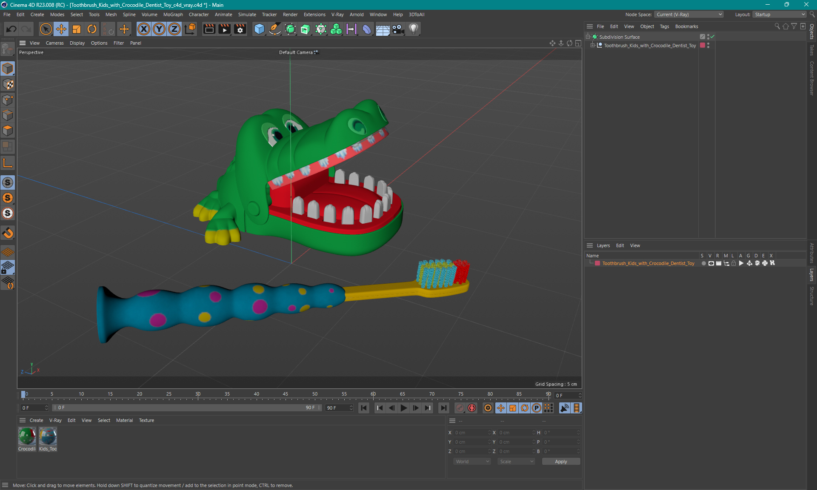Open the Material manager Texture menu
This screenshot has height=490, width=817.
coord(146,420)
